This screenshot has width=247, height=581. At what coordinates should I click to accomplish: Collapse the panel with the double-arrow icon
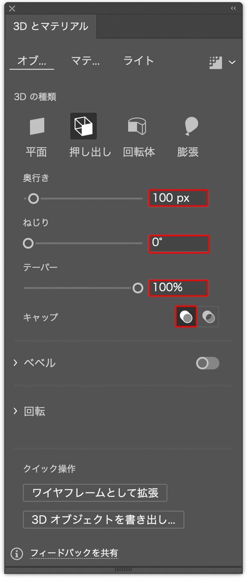coord(233,8)
